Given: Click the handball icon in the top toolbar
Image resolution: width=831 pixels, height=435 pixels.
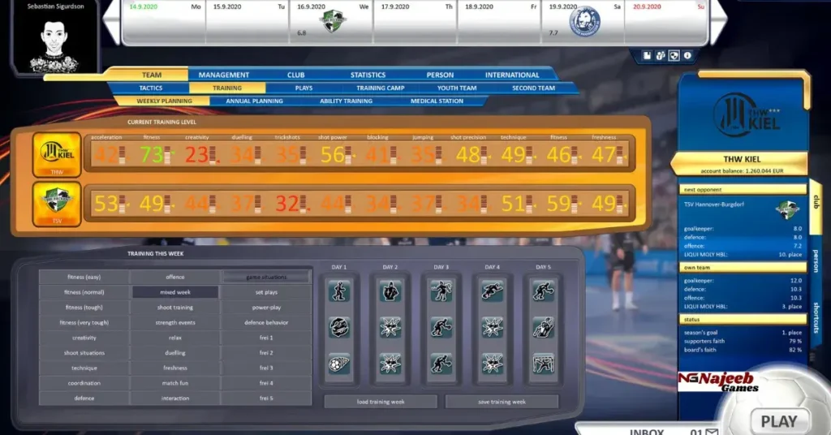Looking at the screenshot, I should [674, 56].
